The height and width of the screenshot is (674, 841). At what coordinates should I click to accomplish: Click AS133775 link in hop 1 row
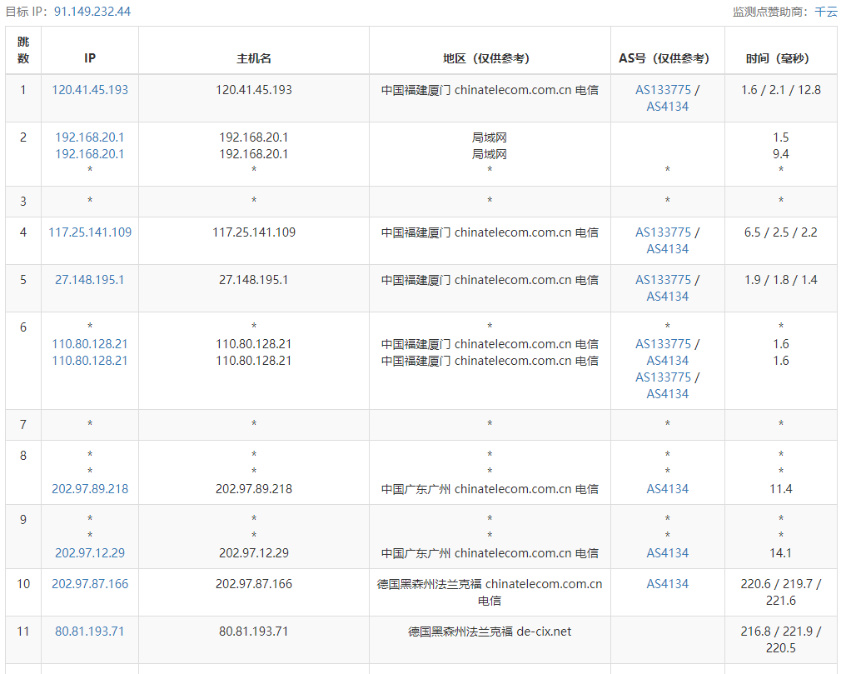[663, 90]
